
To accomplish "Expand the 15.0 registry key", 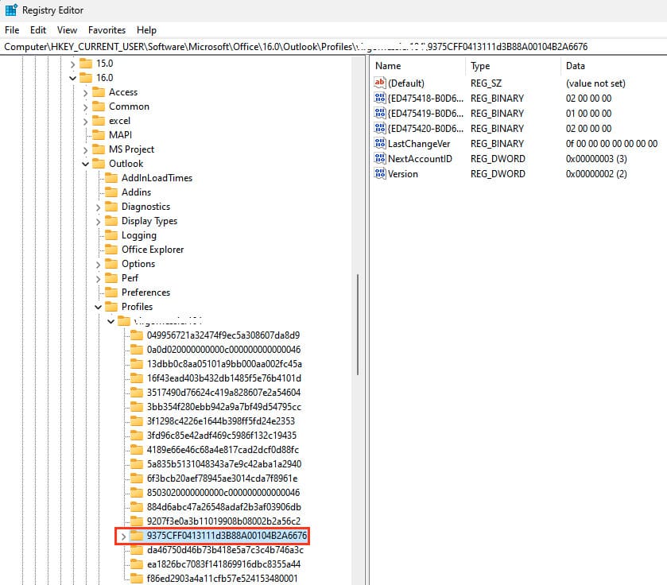I will pos(73,64).
